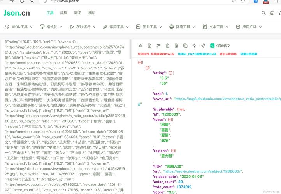This screenshot has height=194, width=281.
Task: Open the history clock icon
Action: pyautogui.click(x=272, y=13)
